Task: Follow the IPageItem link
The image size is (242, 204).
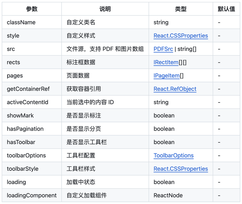Action: pos(166,76)
